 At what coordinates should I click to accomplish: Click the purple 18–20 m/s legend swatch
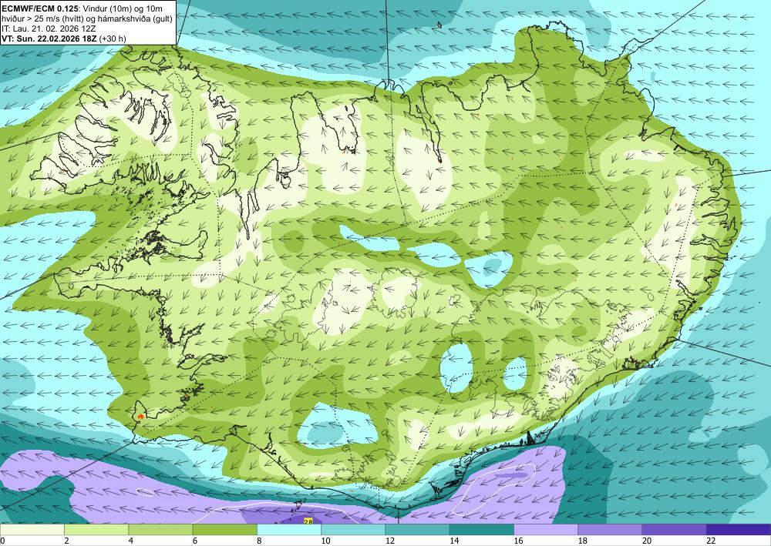coord(610,529)
